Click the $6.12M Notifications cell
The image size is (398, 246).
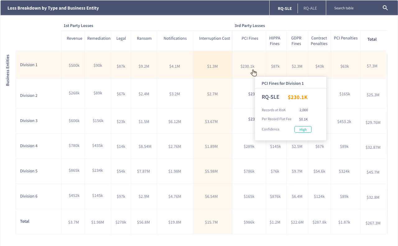(175, 121)
